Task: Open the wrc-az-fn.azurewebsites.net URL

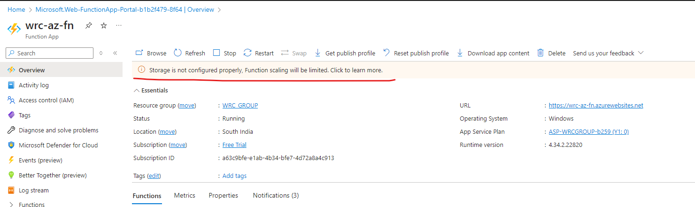Action: point(596,105)
